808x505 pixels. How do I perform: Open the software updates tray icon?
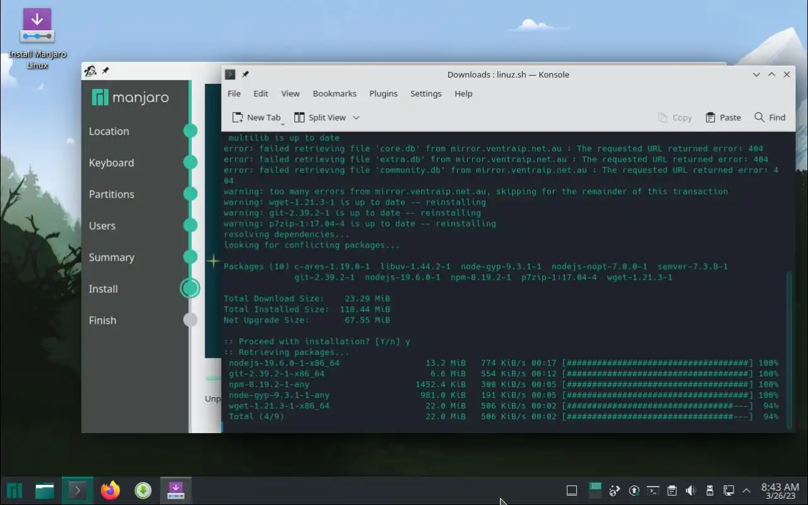634,490
